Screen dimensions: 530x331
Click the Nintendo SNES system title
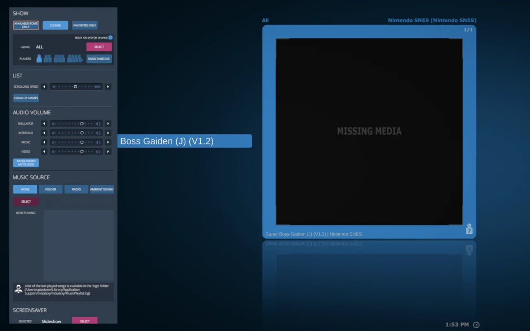[x=432, y=20]
